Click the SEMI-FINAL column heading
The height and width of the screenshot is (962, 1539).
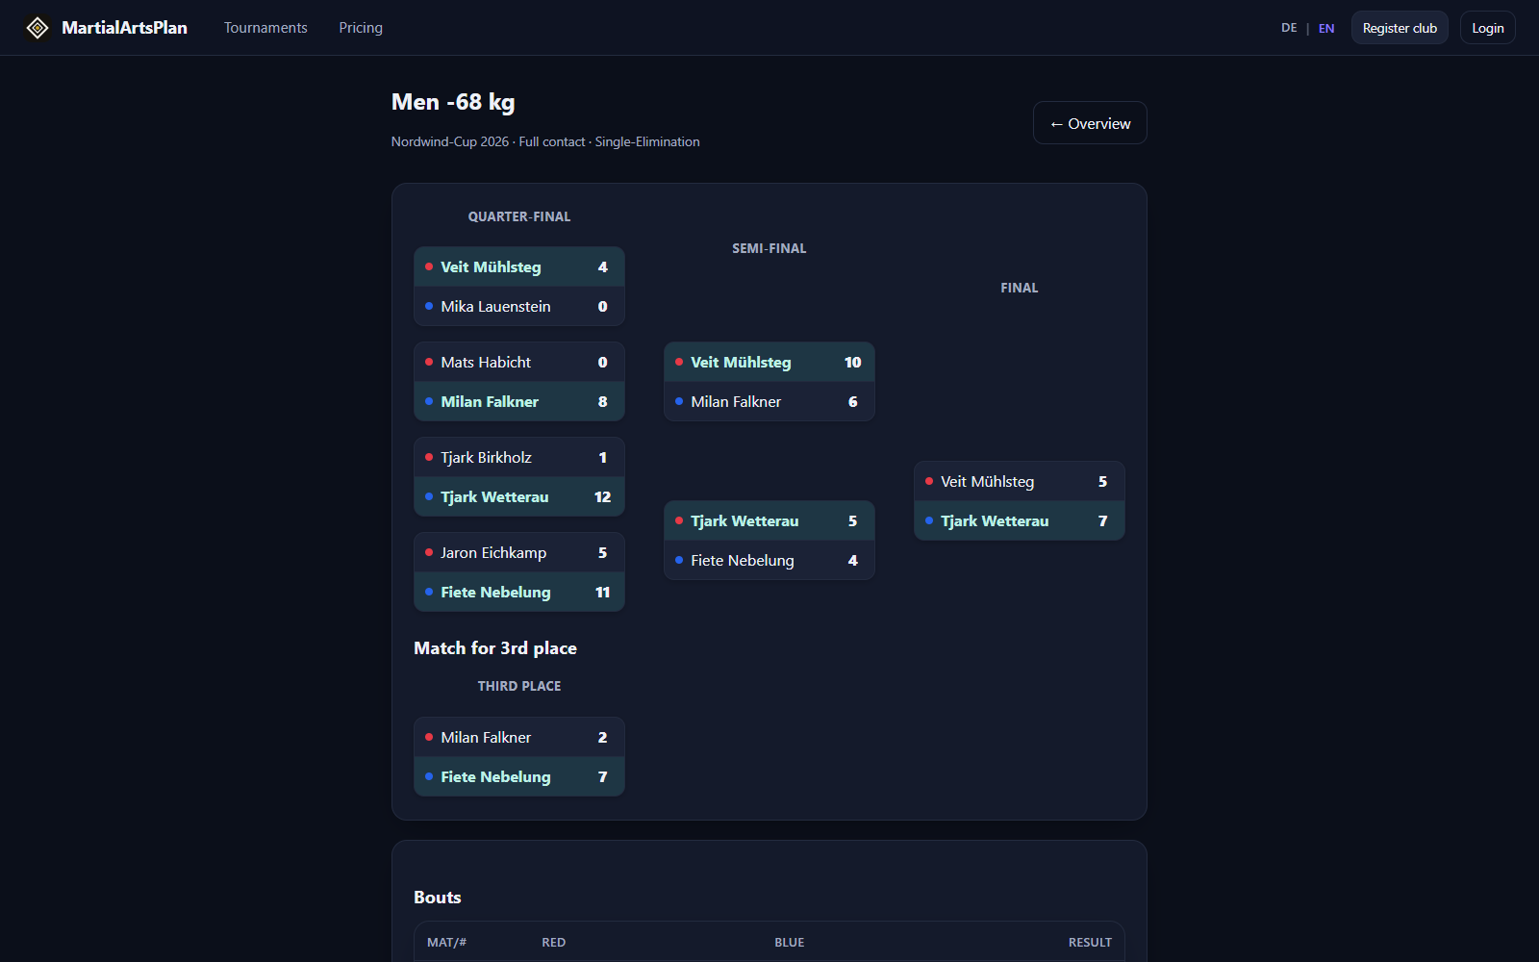(769, 248)
